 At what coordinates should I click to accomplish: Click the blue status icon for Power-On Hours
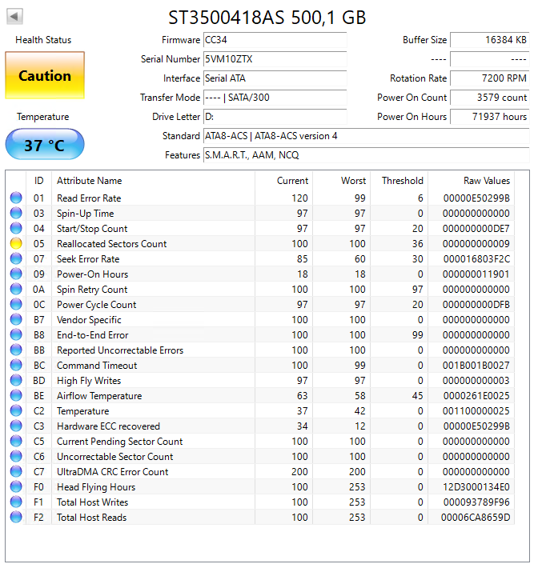pyautogui.click(x=16, y=274)
